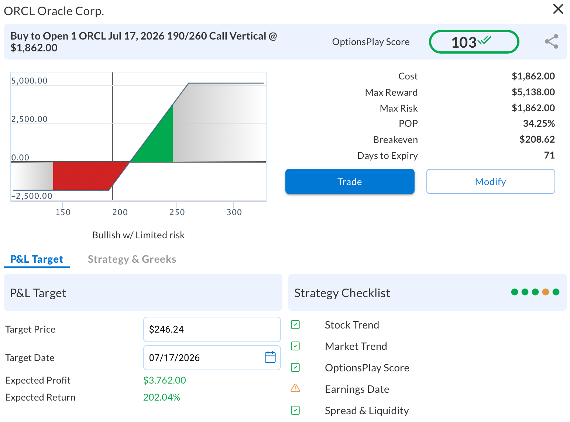This screenshot has width=570, height=422.
Task: Click the OptionsPlay Score checklist label
Action: tap(367, 368)
